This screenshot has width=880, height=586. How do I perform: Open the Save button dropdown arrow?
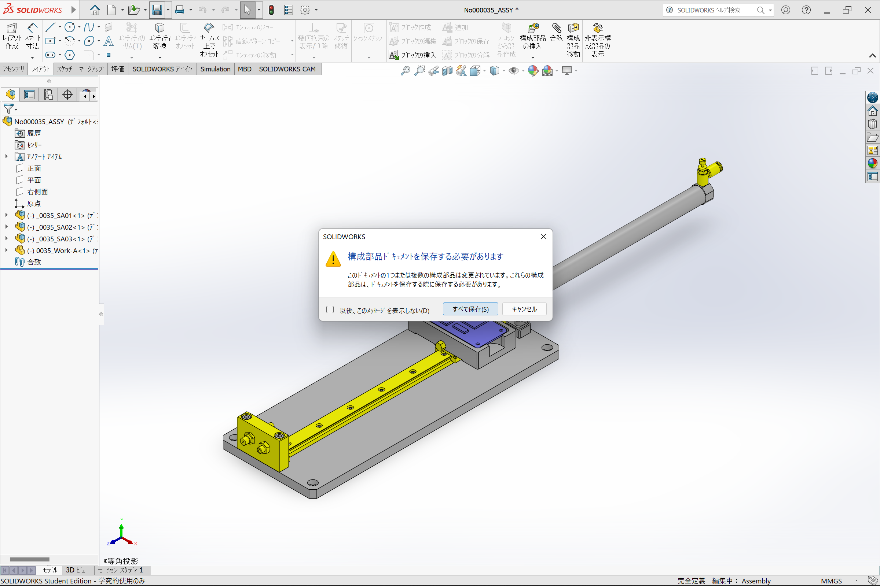coord(168,10)
